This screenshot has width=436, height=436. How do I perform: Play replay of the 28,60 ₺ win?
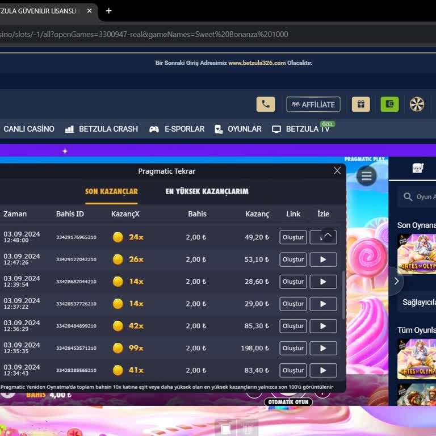coord(323,282)
